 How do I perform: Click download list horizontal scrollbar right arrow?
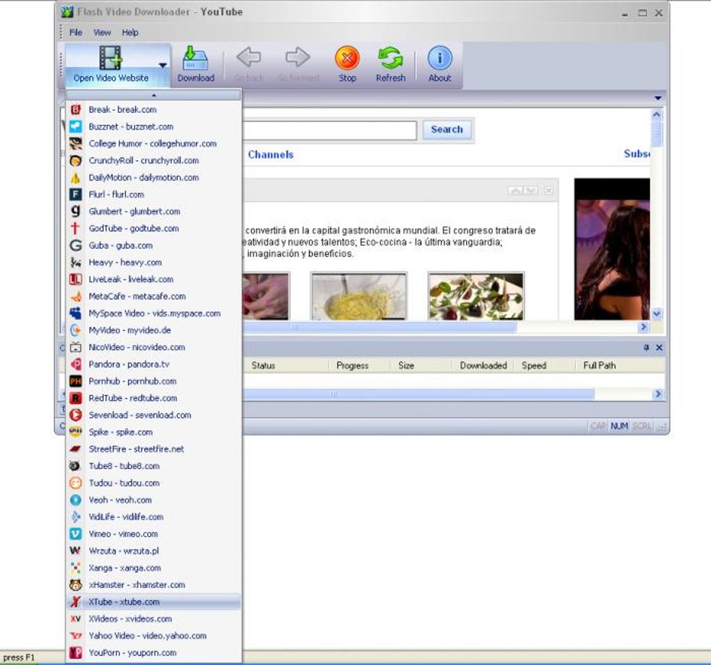tap(658, 394)
